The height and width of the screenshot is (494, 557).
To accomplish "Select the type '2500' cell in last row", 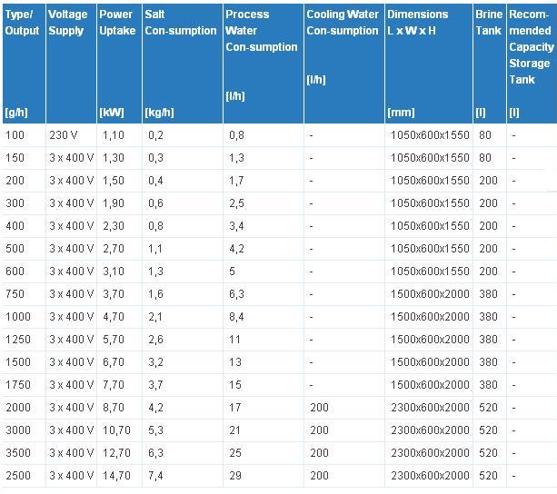I will (x=18, y=476).
